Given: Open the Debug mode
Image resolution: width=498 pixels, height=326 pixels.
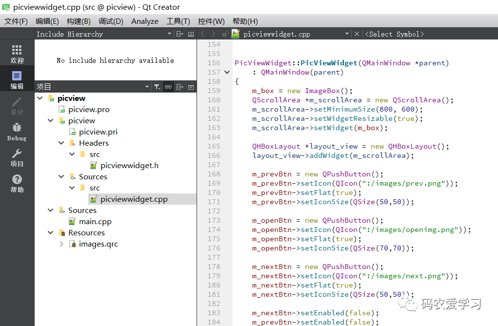Looking at the screenshot, I should [x=17, y=132].
